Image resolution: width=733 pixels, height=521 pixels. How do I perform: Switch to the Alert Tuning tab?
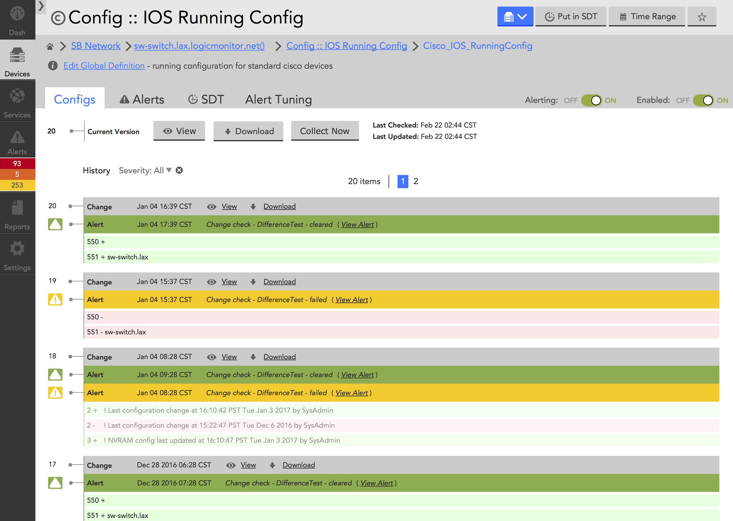point(279,100)
